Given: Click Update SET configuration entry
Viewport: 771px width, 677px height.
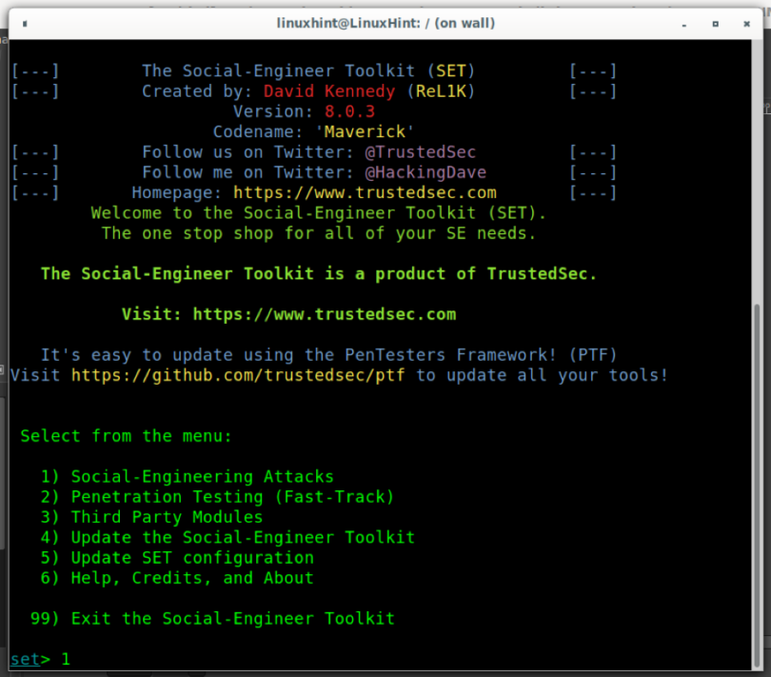Looking at the screenshot, I should click(191, 557).
